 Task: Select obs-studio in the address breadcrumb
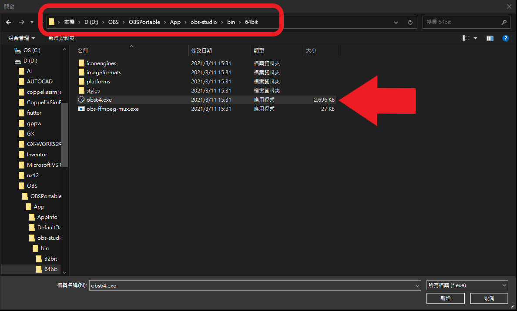[204, 22]
